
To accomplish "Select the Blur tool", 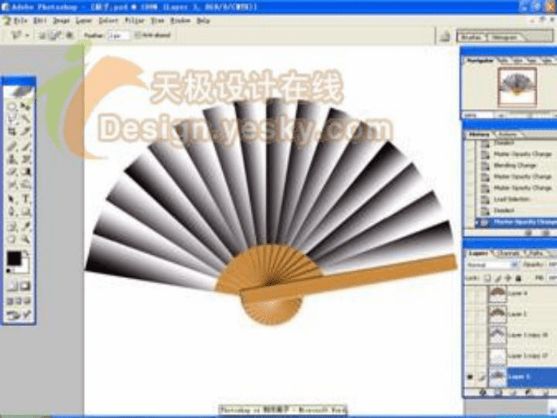I will coord(12,185).
